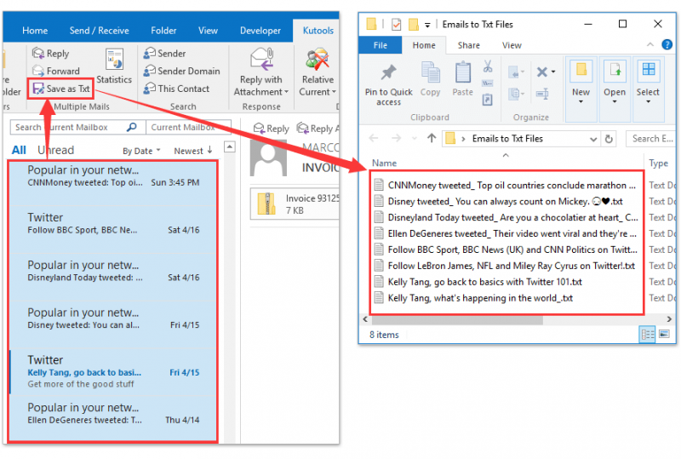Click Pin to Quick access
681x459 pixels.
(389, 85)
